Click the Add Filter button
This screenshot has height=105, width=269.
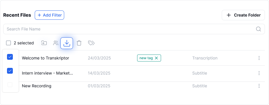[x=49, y=15]
